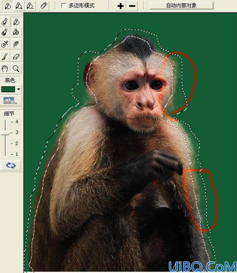Enable the 多边形模式 checkbox
This screenshot has width=237, height=273.
64,6
